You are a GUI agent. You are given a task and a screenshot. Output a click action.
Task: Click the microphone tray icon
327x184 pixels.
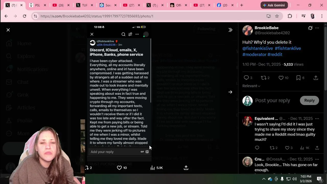coord(282,179)
